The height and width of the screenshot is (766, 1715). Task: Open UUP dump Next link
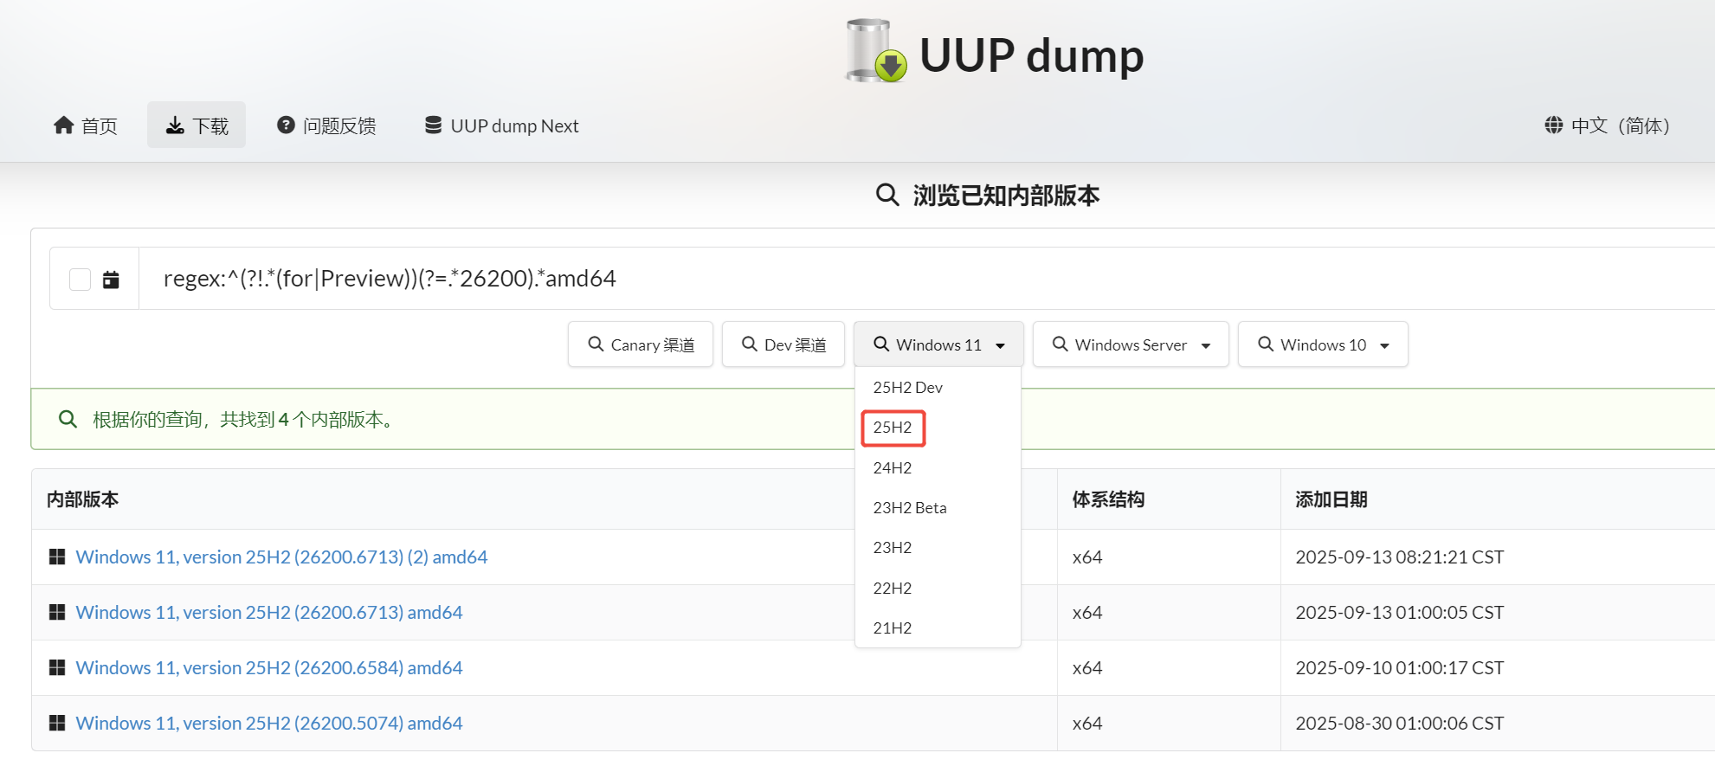[x=501, y=126]
